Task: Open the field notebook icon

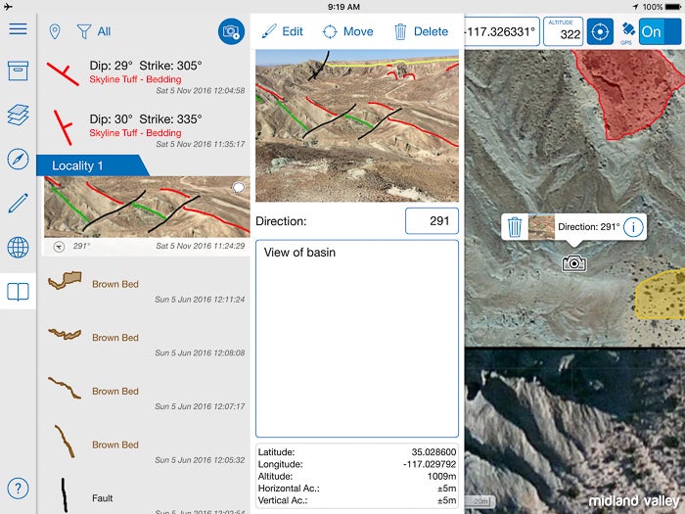Action: tap(18, 291)
